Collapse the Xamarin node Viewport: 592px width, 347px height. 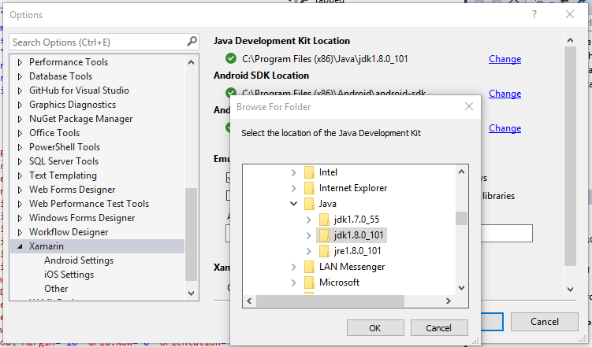point(20,246)
